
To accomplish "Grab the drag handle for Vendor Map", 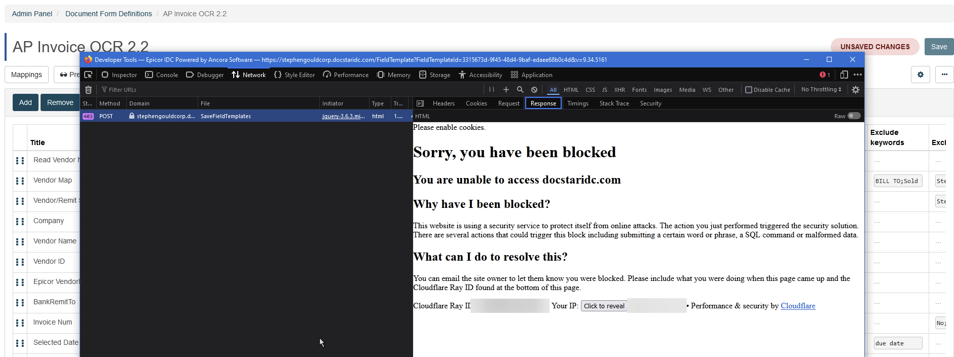I will tap(20, 181).
